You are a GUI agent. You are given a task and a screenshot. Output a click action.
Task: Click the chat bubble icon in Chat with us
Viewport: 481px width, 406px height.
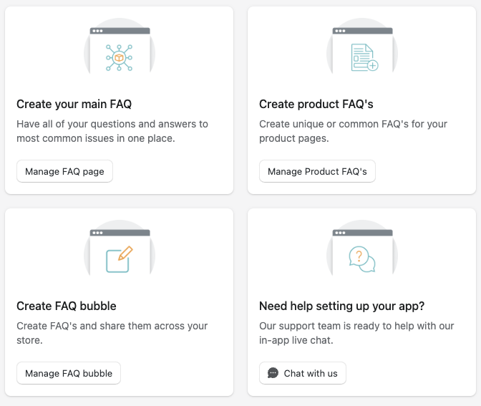(x=273, y=373)
